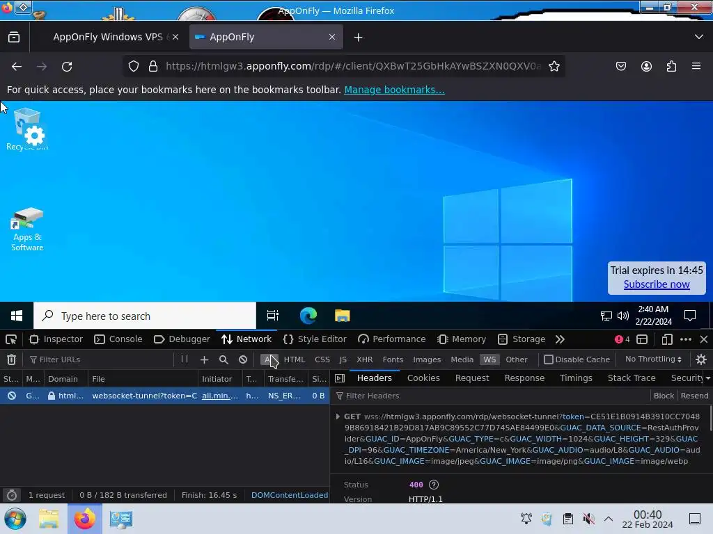Viewport: 713px width, 534px height.
Task: Show the 4 errors indicator
Action: point(622,339)
